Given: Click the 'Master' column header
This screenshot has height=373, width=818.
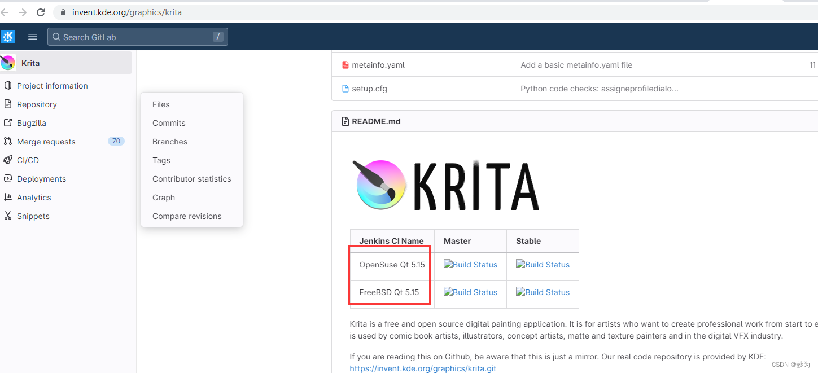Looking at the screenshot, I should [x=470, y=241].
